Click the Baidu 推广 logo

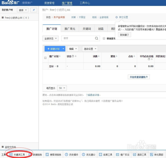(x=11, y=2)
